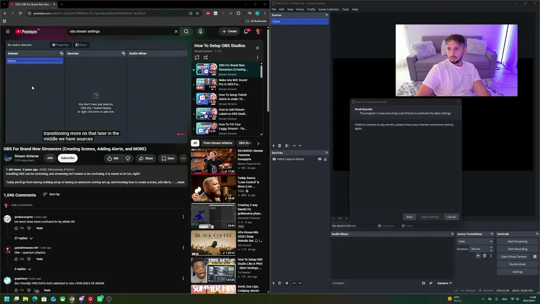Delete selected source with trash icon
The image size is (540, 304).
[x=279, y=283]
